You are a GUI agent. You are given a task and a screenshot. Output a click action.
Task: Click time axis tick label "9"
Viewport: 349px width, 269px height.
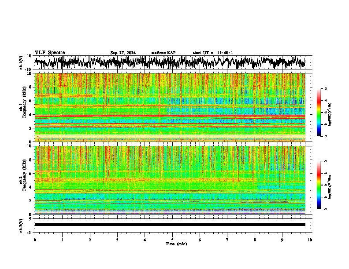[x=282, y=240]
